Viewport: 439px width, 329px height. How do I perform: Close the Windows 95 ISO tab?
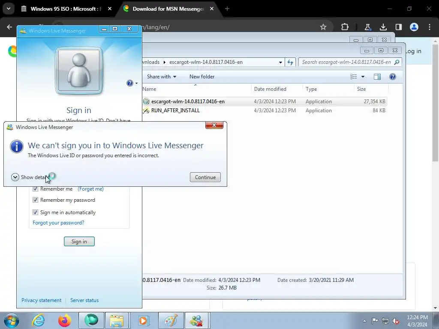click(x=110, y=9)
